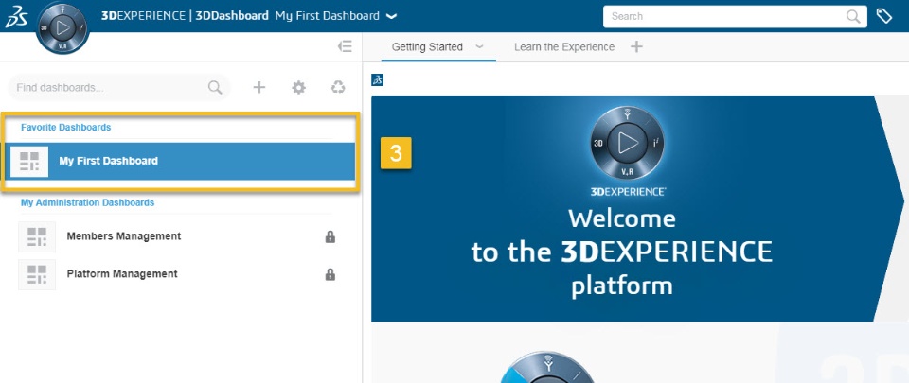909x383 pixels.
Task: Switch to Learn the Experience tab
Action: point(564,47)
